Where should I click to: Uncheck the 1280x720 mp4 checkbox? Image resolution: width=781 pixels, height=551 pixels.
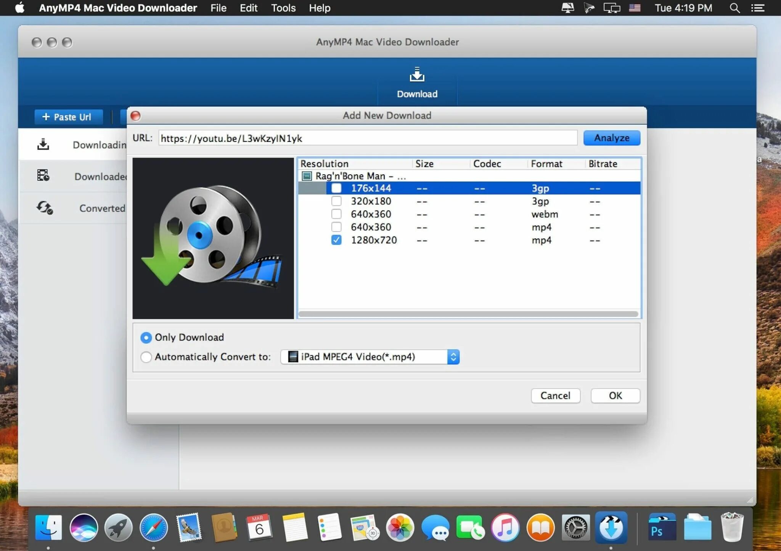click(336, 240)
